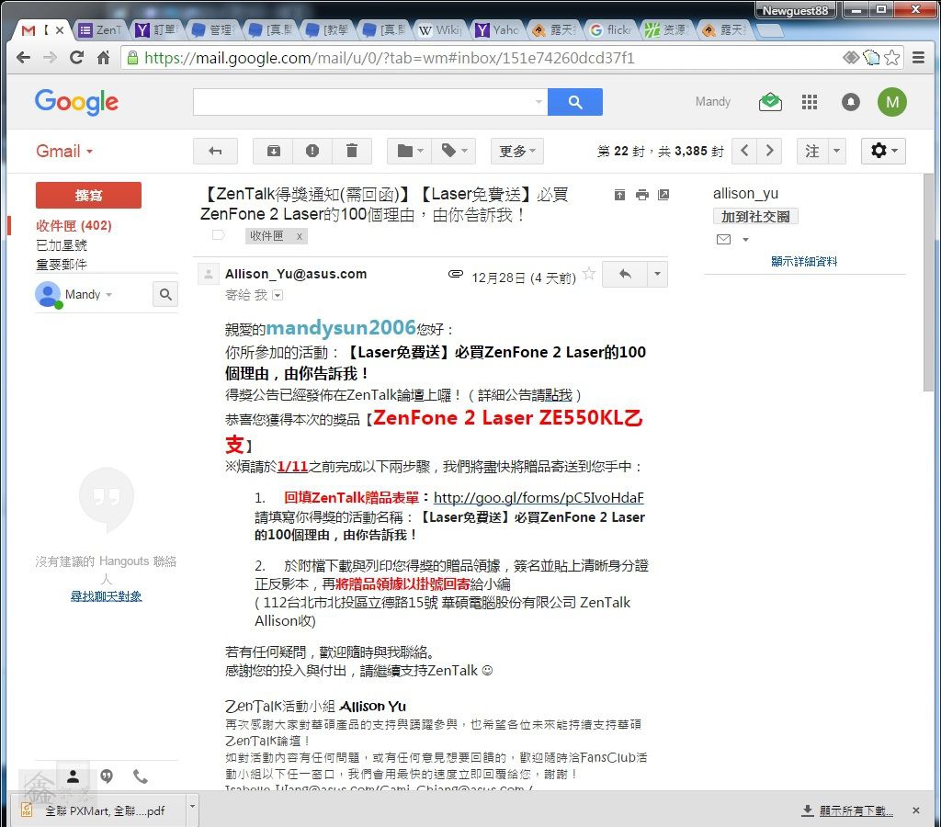Open the 更多 (More) actions menu
The width and height of the screenshot is (941, 827).
pyautogui.click(x=517, y=152)
